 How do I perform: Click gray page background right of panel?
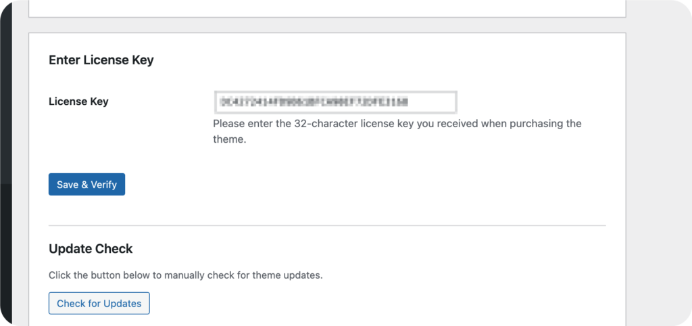click(x=659, y=169)
